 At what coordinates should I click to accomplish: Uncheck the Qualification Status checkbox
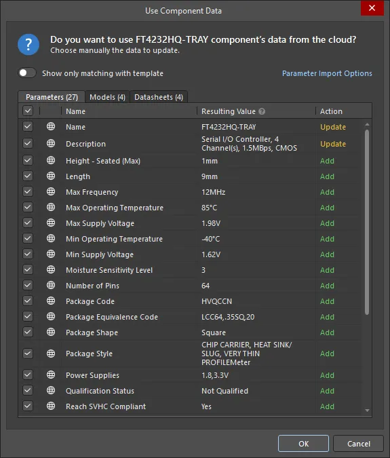click(x=28, y=391)
